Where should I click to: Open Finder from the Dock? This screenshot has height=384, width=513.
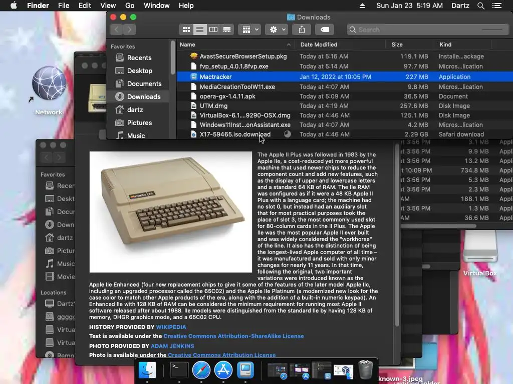147,370
